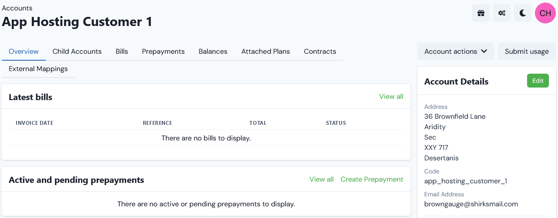
Task: Go to the Prepayments tab
Action: point(163,51)
